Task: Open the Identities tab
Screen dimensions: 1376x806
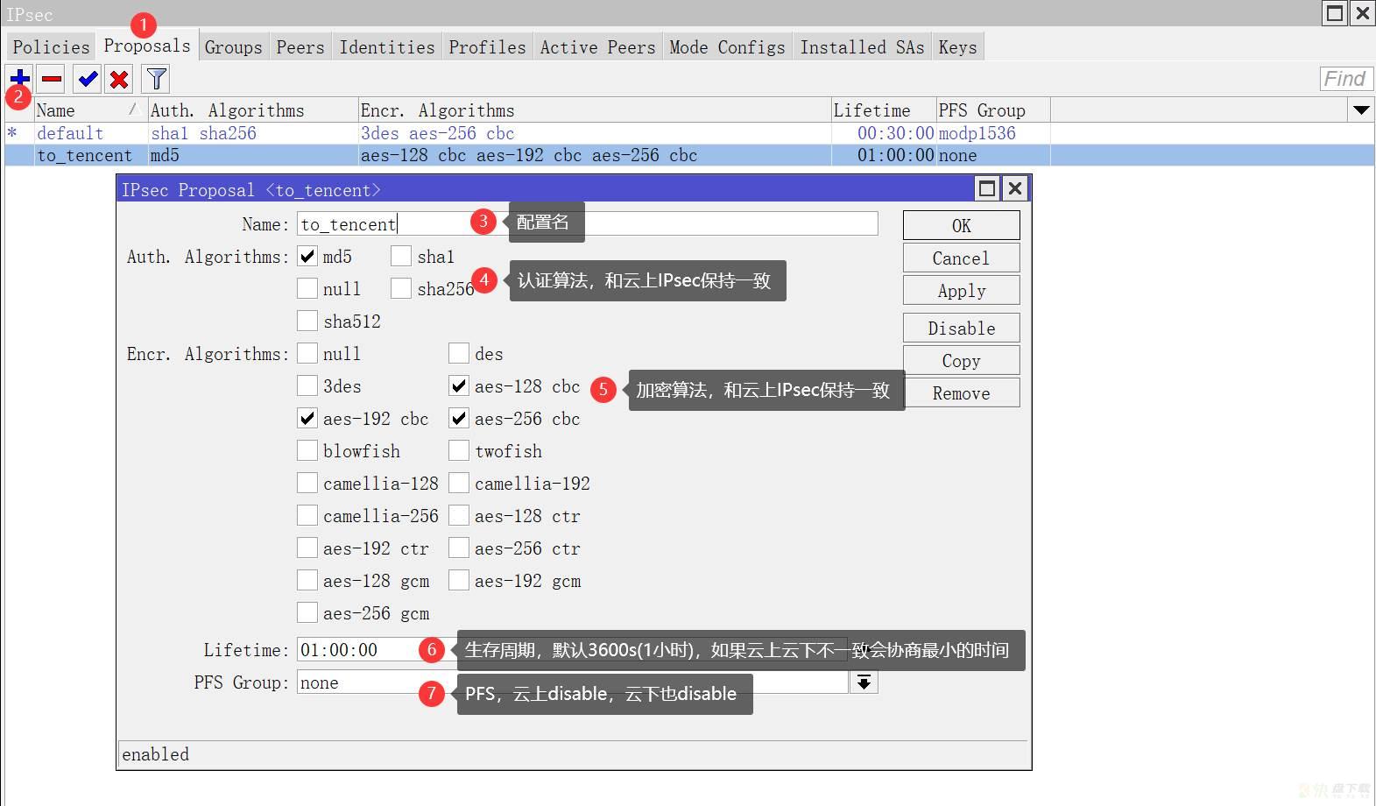Action: tap(387, 47)
